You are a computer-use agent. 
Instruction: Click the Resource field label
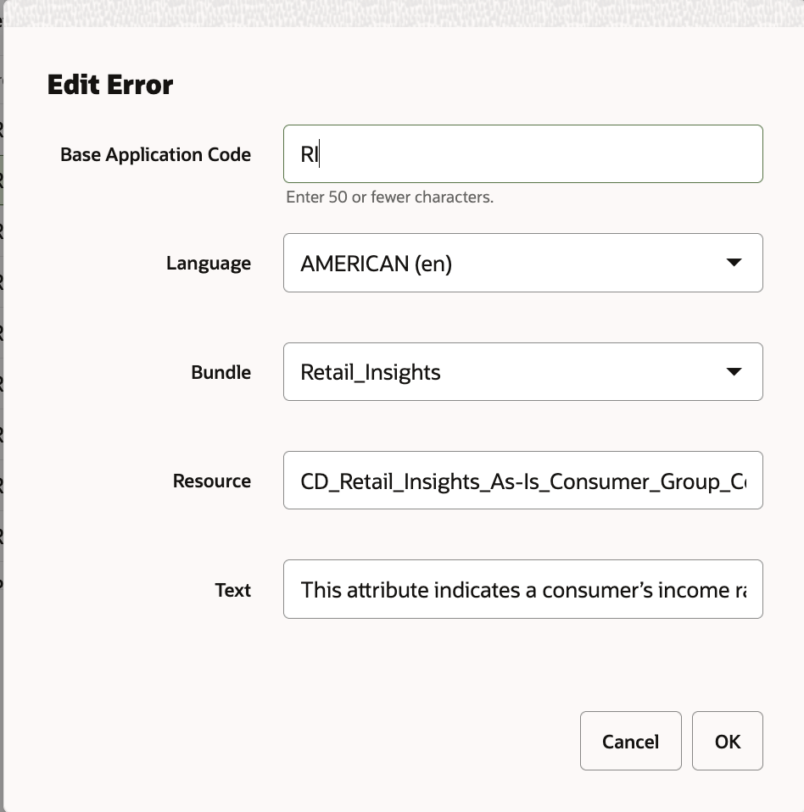[x=212, y=481]
